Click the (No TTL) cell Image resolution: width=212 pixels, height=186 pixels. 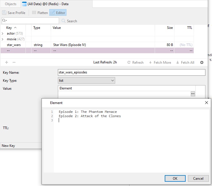coord(184,45)
